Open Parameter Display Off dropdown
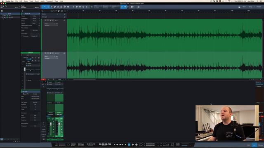The height and width of the screenshot is (148, 264). coord(35,36)
